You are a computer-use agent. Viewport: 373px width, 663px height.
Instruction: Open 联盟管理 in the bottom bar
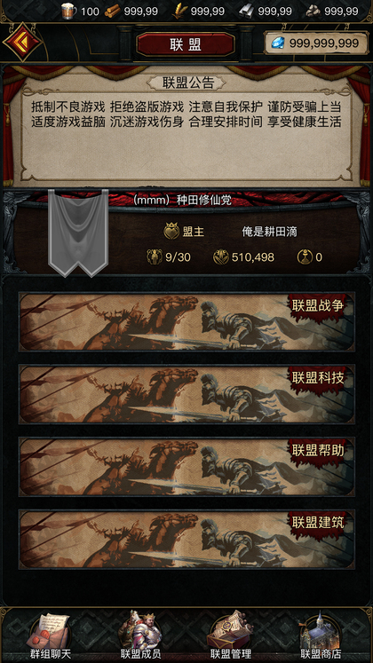[231, 636]
